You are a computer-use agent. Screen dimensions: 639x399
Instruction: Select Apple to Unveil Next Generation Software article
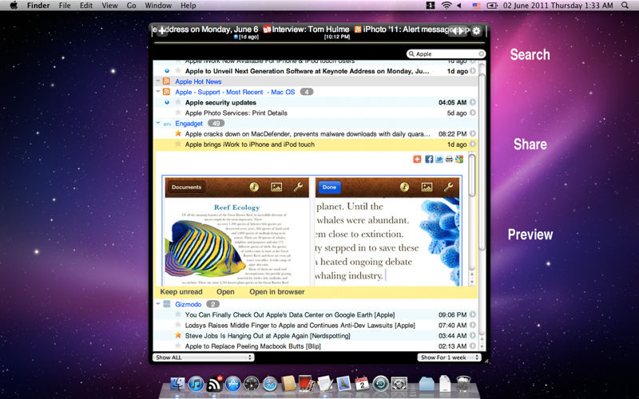pyautogui.click(x=307, y=71)
